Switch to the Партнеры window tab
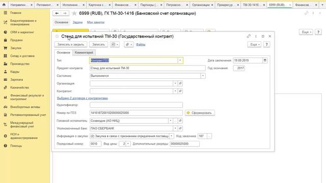This screenshot has width=326, height=183. pos(151,5)
